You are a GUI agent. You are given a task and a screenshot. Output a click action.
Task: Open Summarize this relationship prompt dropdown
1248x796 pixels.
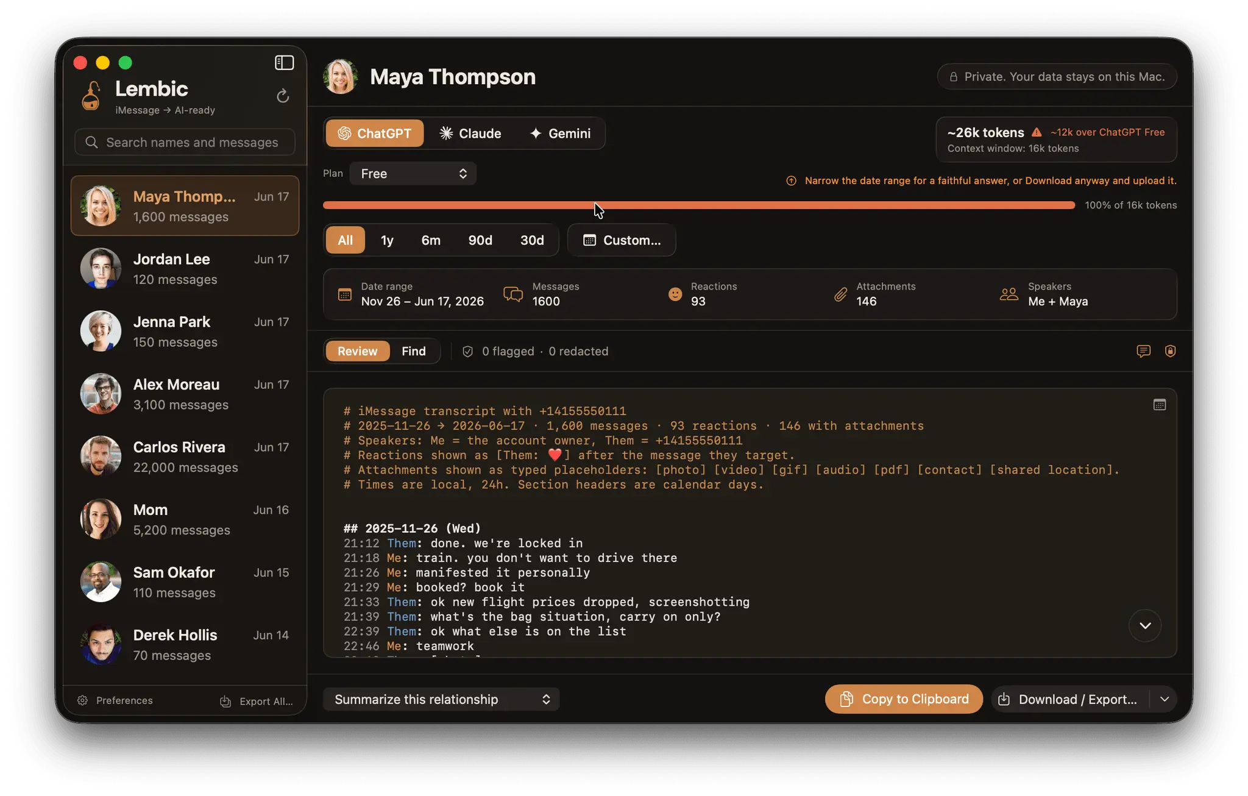tap(441, 699)
